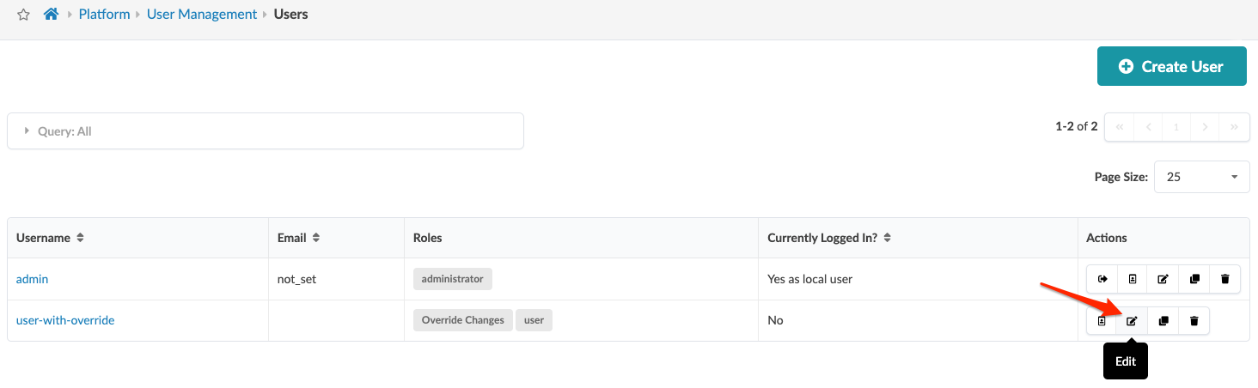This screenshot has width=1258, height=388.
Task: Click the Create User button
Action: (x=1171, y=66)
